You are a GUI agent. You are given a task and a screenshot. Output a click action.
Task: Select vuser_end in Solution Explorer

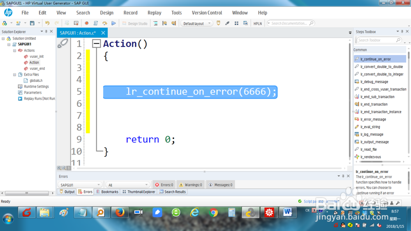[x=37, y=68]
